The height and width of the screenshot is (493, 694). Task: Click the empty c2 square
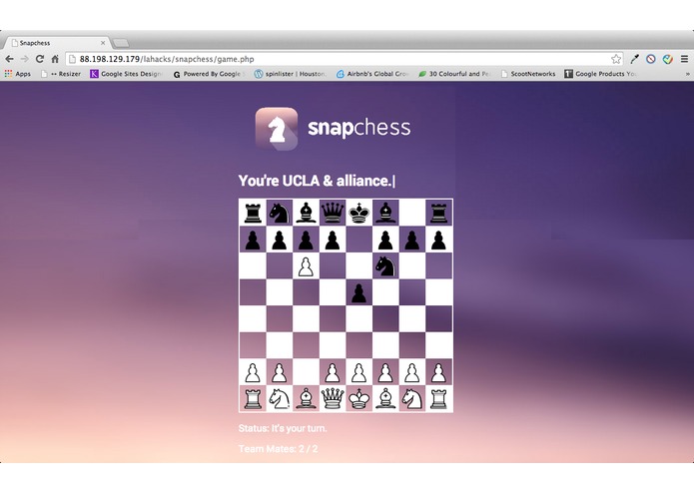click(x=306, y=372)
